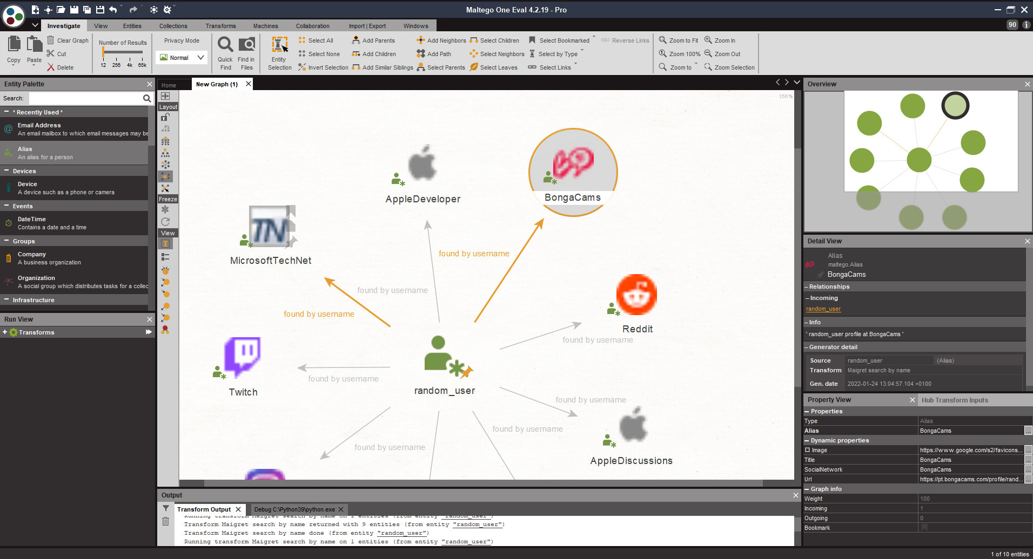Open the Privacy Mode Normal dropdown

click(182, 58)
